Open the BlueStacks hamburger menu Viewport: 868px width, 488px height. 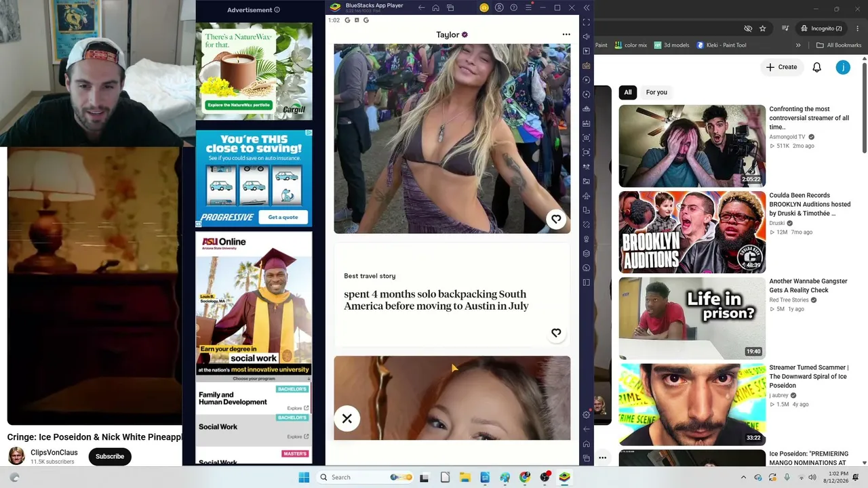pos(528,7)
